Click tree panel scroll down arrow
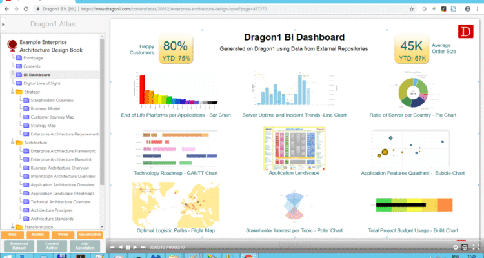The image size is (484, 258). click(x=102, y=227)
